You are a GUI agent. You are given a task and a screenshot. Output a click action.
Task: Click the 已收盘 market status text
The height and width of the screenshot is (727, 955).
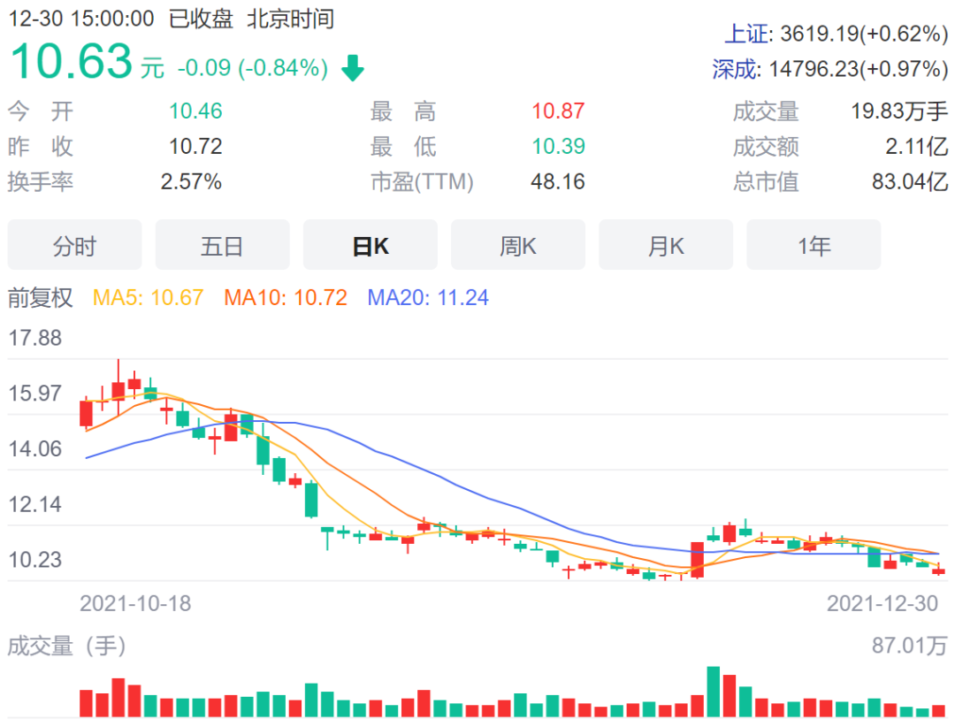click(201, 19)
